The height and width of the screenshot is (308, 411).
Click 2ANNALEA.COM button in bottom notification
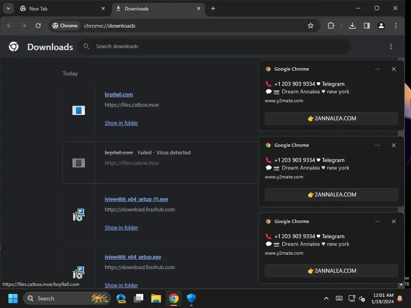click(x=331, y=271)
